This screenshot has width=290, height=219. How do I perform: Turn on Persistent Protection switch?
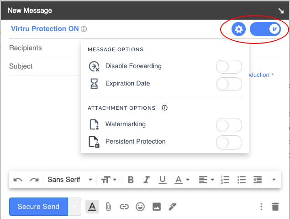tap(229, 142)
